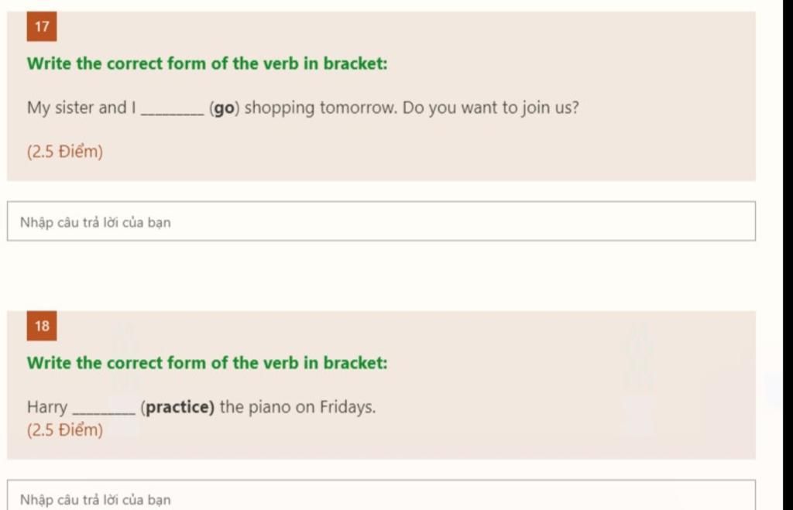793x510 pixels.
Task: Select the green instruction heading of question 18
Action: (x=207, y=363)
